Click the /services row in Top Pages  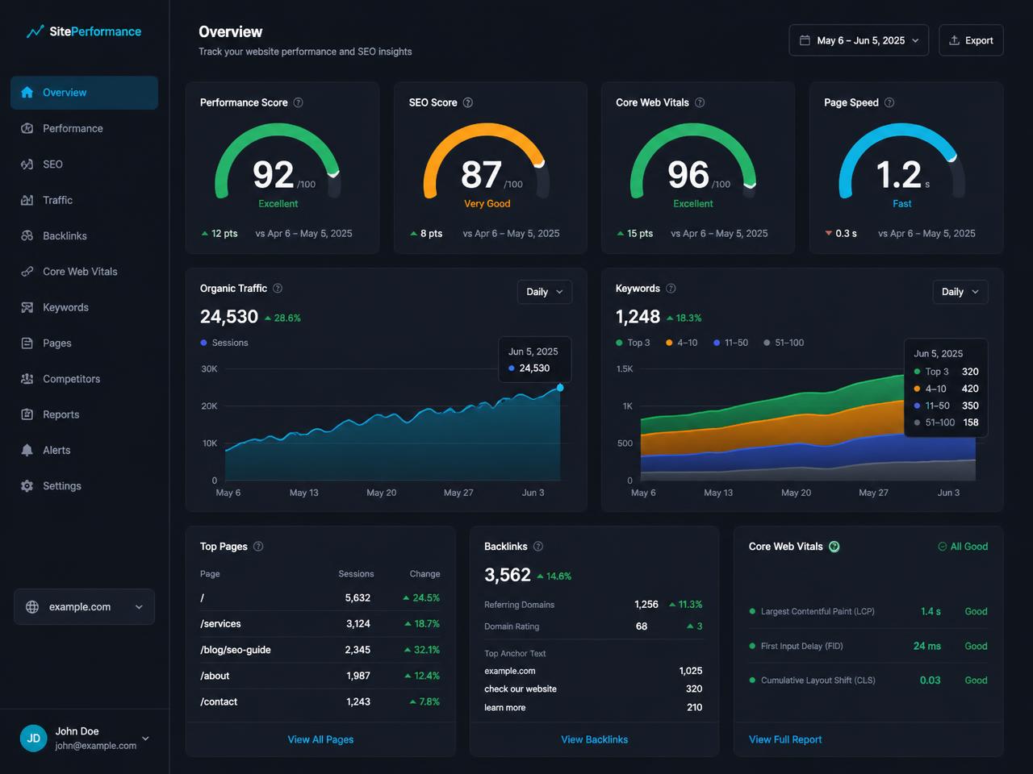(x=320, y=624)
